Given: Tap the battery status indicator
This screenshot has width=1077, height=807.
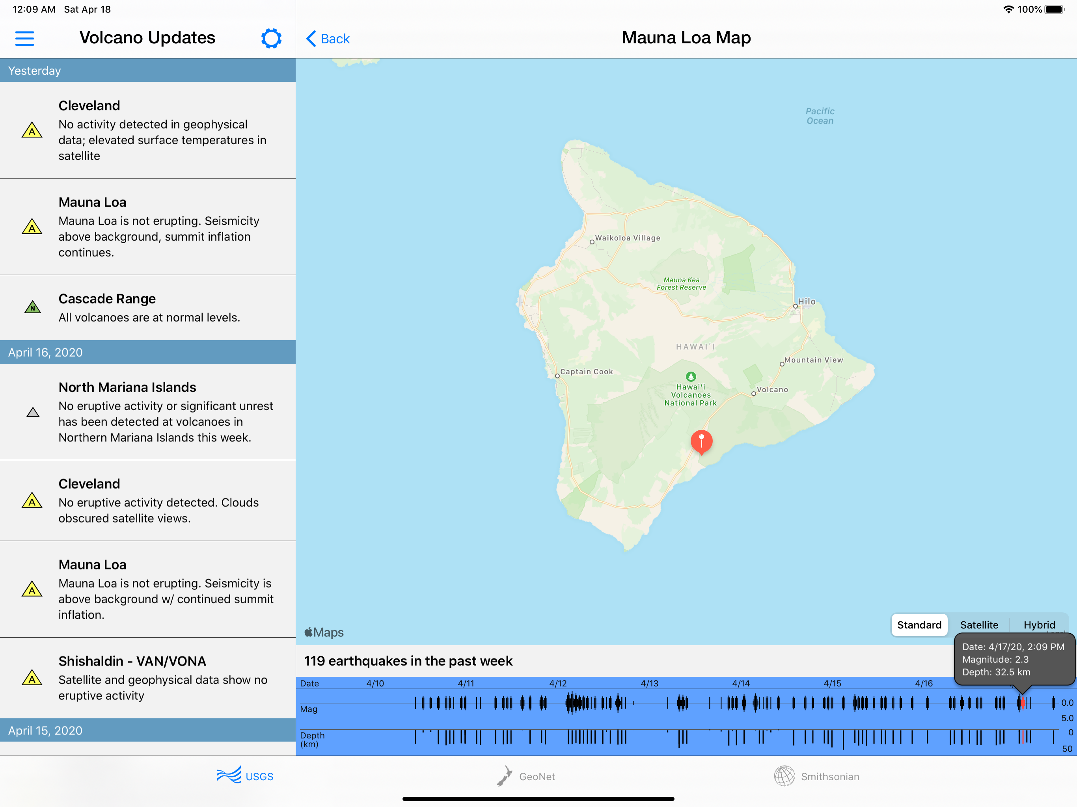Looking at the screenshot, I should click(1055, 9).
